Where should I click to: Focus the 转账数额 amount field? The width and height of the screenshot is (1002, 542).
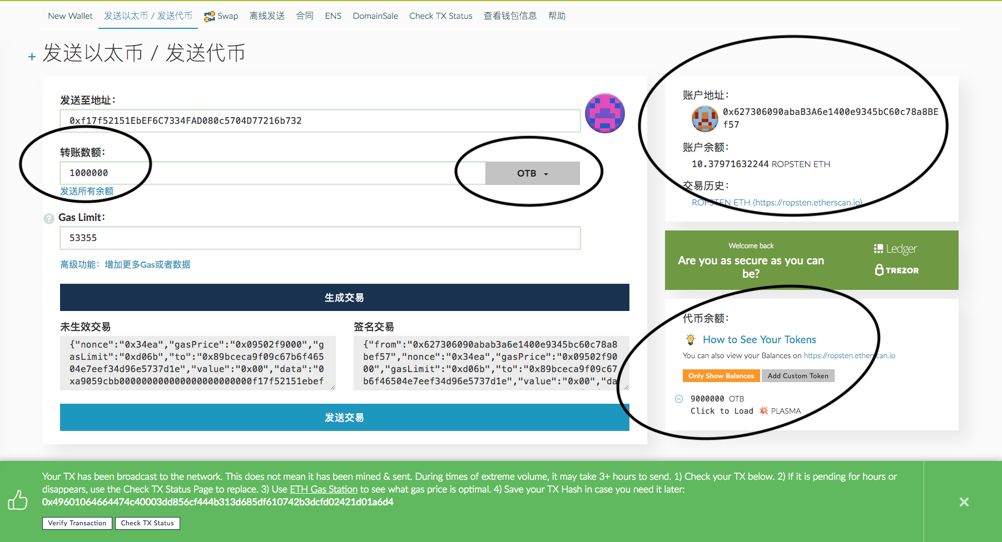coord(272,173)
